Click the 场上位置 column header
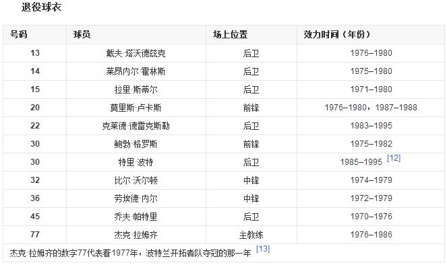Screen dimensions: 447x265 (x=230, y=35)
